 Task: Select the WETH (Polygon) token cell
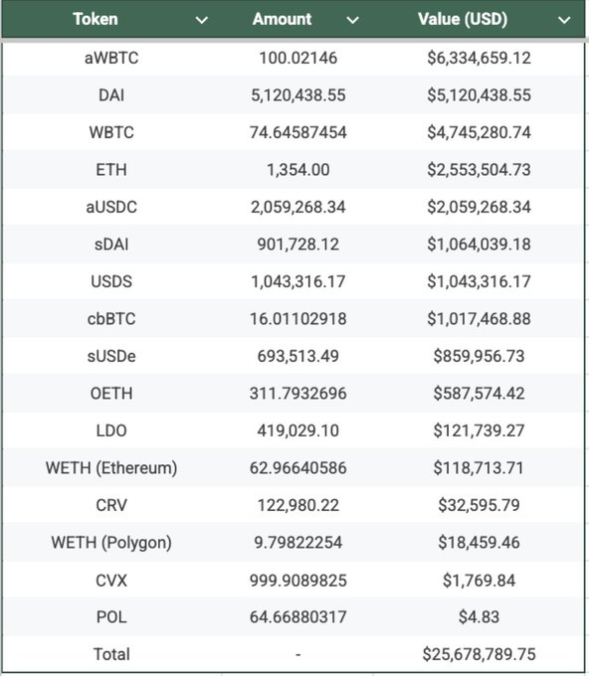(x=111, y=543)
